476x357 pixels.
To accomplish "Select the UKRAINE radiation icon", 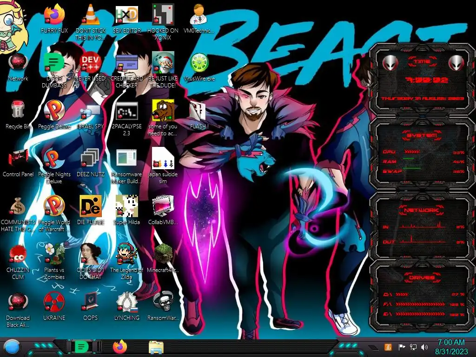I will click(x=54, y=302).
